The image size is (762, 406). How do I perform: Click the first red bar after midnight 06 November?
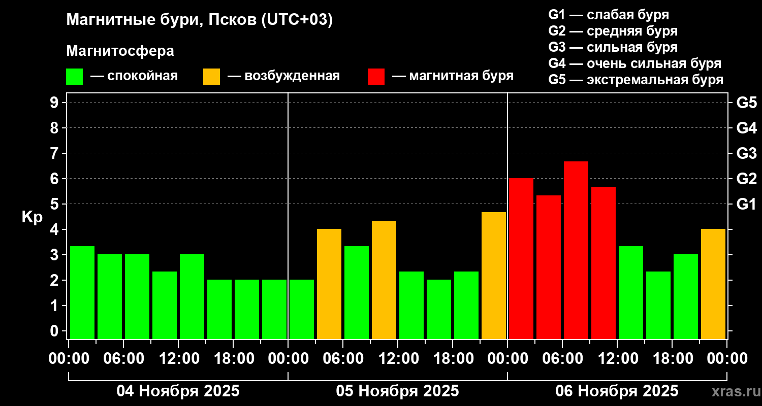(521, 259)
